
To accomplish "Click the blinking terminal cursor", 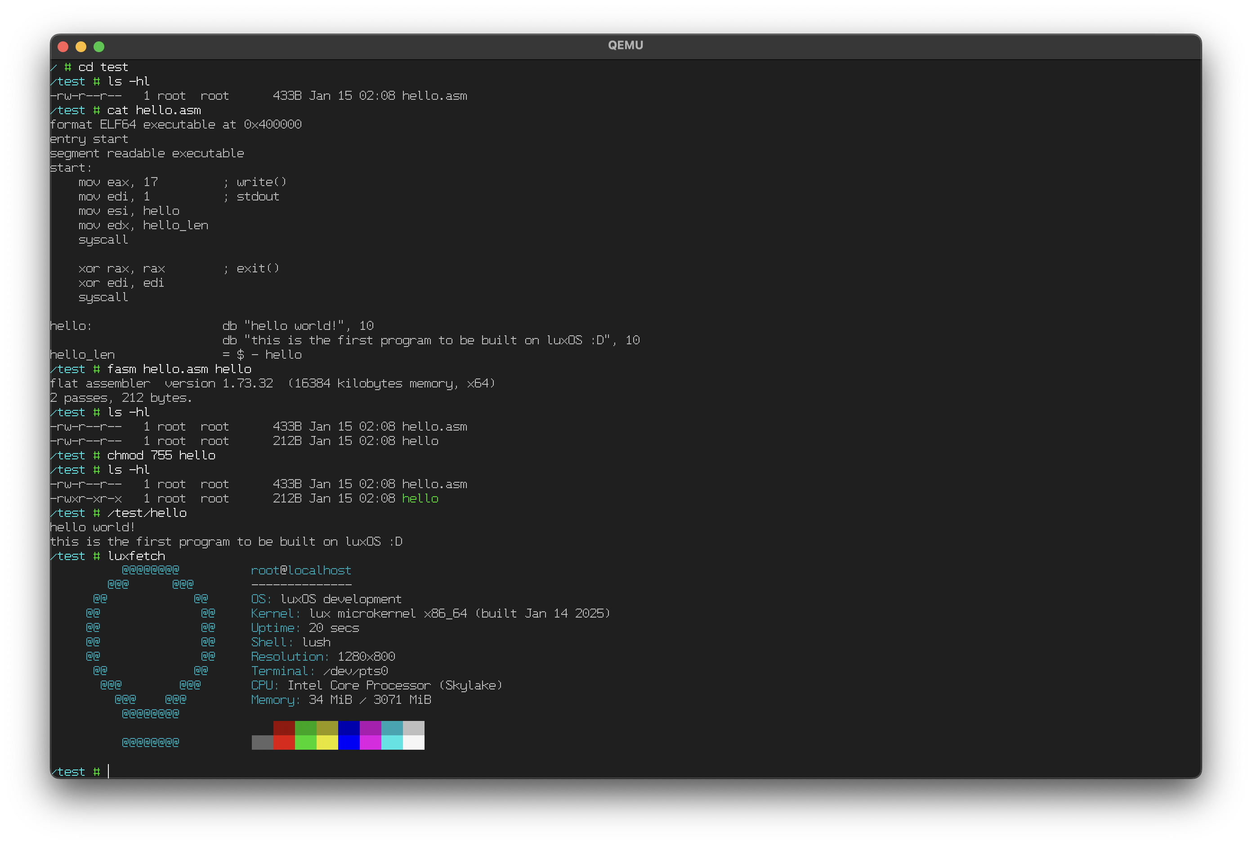I will point(108,771).
